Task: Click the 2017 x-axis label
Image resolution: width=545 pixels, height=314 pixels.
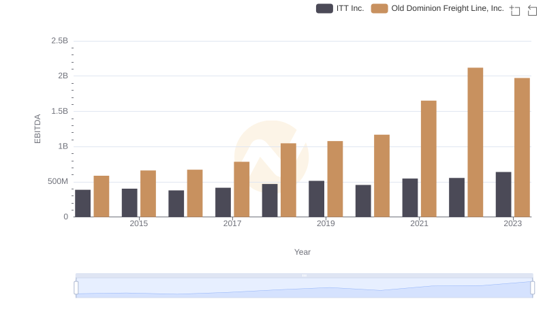Action: point(232,223)
